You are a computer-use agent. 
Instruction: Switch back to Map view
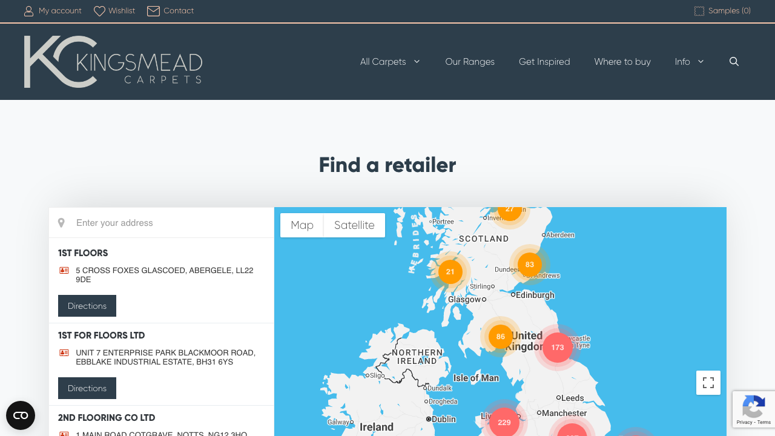click(x=302, y=225)
